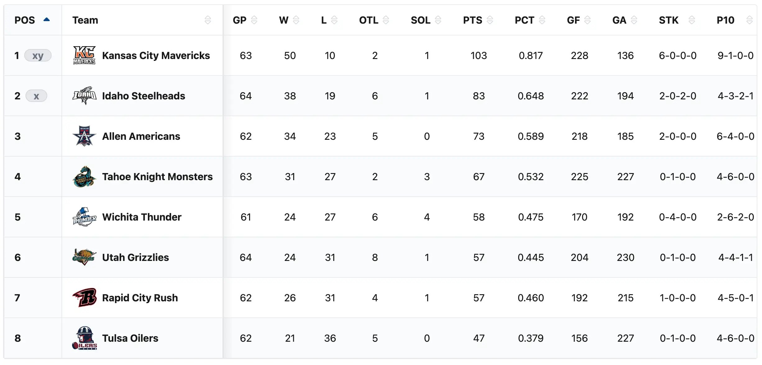Sort standings by the PTS column
This screenshot has width=762, height=365.
coord(490,20)
